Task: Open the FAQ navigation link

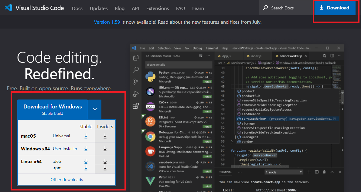Action: tap(180, 8)
